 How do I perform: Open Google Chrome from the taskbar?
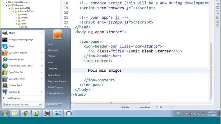pos(26,113)
